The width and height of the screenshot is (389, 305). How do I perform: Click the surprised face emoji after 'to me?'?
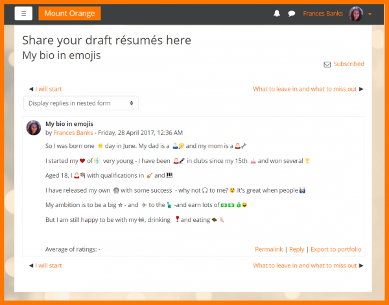(x=232, y=190)
